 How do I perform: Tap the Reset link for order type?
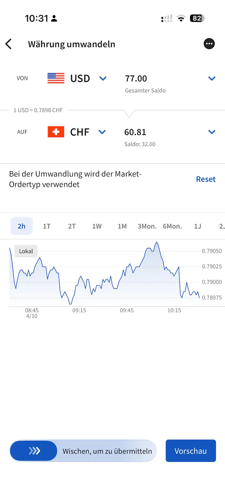click(x=205, y=179)
